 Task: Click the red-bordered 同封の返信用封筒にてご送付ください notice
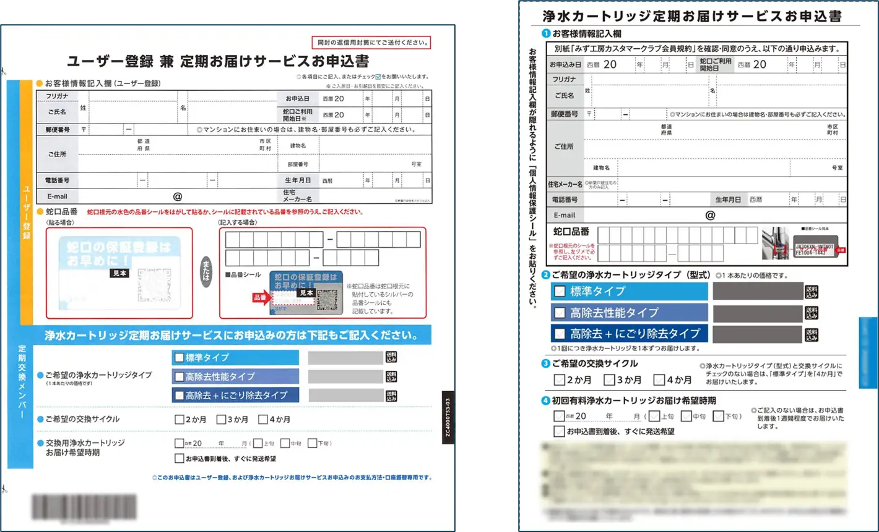371,43
